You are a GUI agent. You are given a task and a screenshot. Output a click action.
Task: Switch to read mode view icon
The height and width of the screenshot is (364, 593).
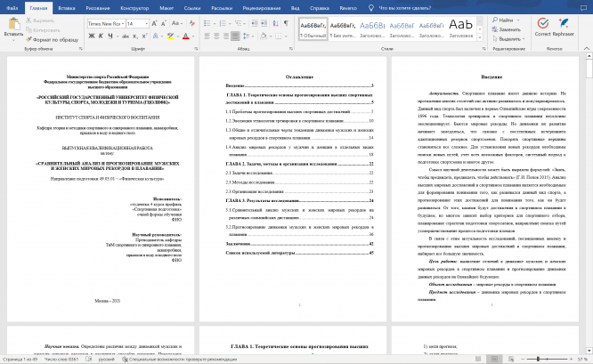tap(478, 359)
